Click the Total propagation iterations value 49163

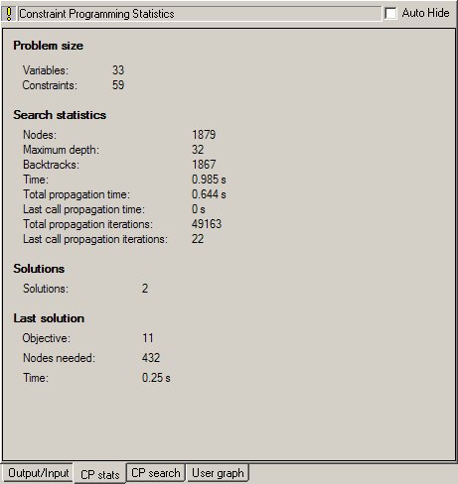click(207, 224)
